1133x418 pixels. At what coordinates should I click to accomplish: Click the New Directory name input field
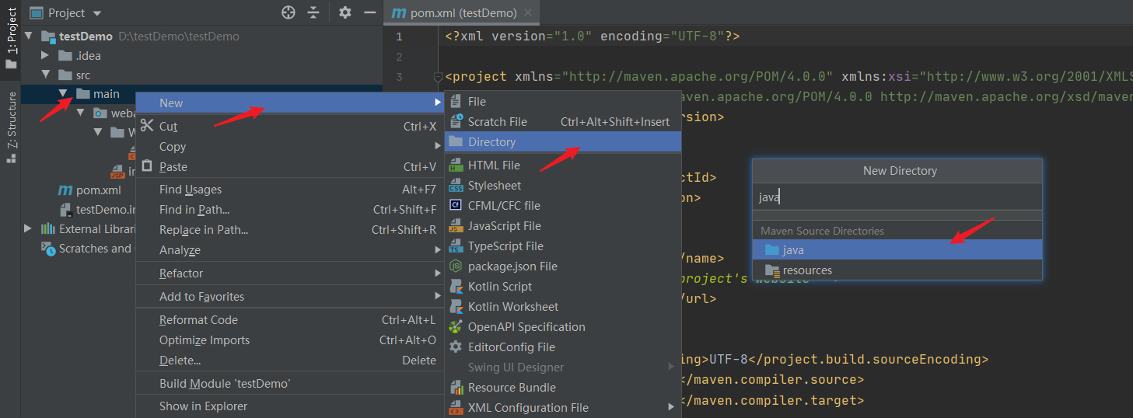(x=897, y=197)
